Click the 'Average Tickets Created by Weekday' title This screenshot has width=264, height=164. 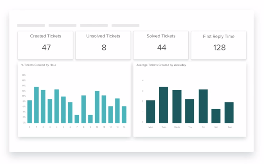(161, 65)
